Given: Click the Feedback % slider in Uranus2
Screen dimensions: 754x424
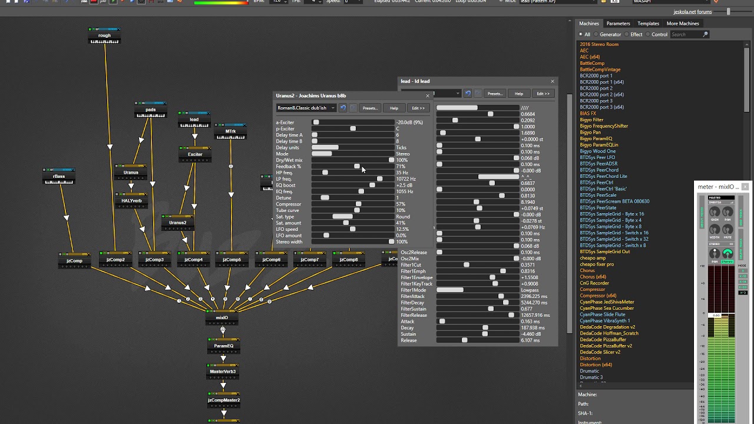Looking at the screenshot, I should pos(353,167).
